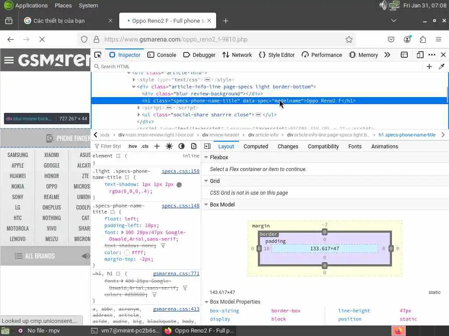The height and width of the screenshot is (336, 449).
Task: Click the Search HTML field
Action: click(x=258, y=66)
